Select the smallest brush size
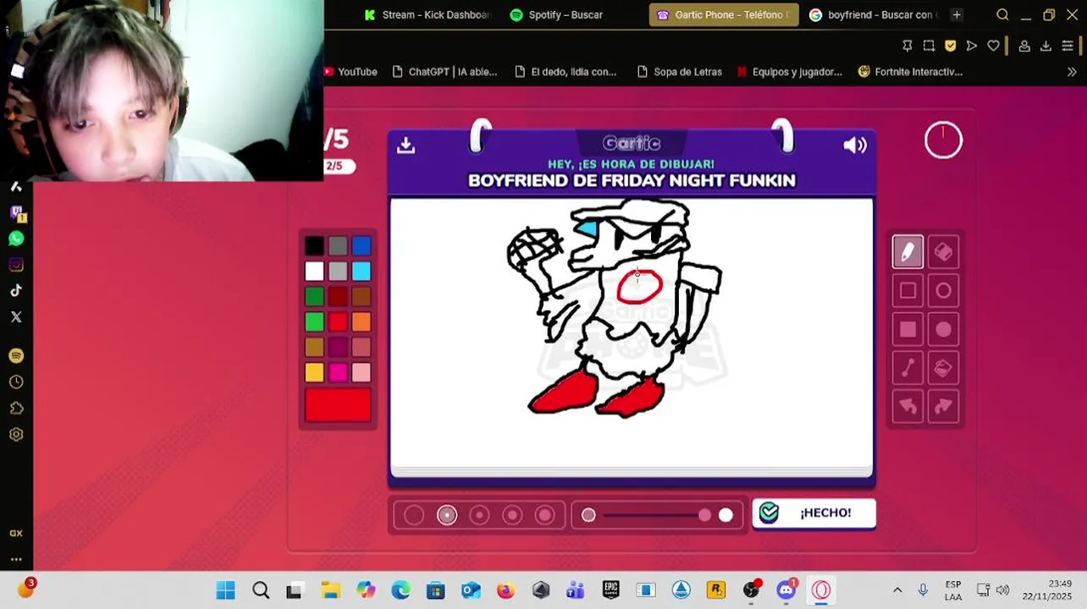This screenshot has height=609, width=1087. point(414,515)
